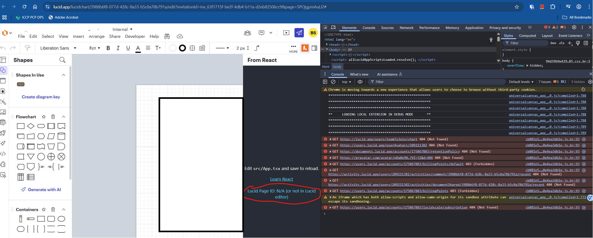This screenshot has height=238, width=593.
Task: Open the comments icon in header
Action: (x=261, y=33)
